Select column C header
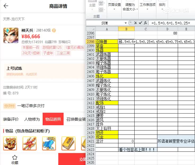The height and width of the screenshot is (165, 195). pyautogui.click(x=146, y=29)
